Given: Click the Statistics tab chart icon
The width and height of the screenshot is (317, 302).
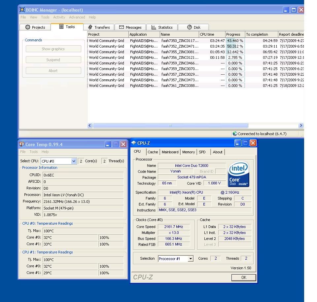Looking at the screenshot, I should tap(154, 27).
